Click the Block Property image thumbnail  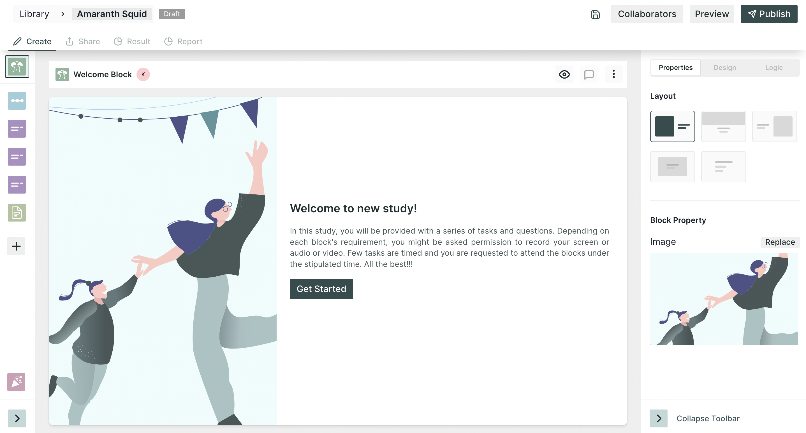tap(724, 299)
